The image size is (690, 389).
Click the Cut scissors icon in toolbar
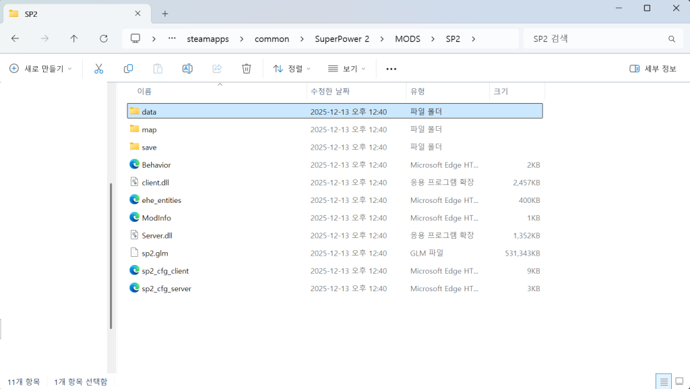coord(98,69)
